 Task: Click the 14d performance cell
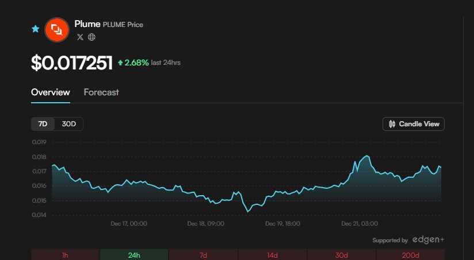click(272, 255)
